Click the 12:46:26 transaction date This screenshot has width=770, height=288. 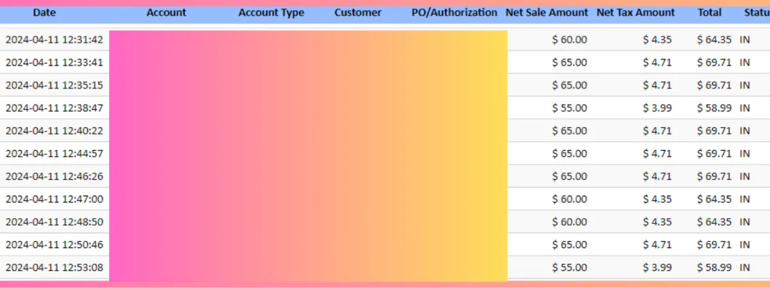(x=54, y=176)
